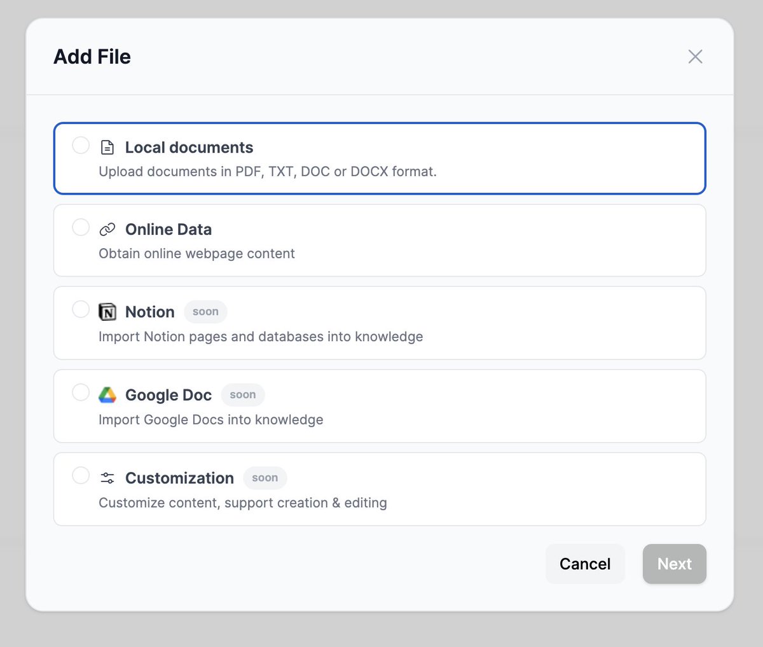Click the soon badge beside Customization
The width and height of the screenshot is (763, 647).
coord(265,478)
